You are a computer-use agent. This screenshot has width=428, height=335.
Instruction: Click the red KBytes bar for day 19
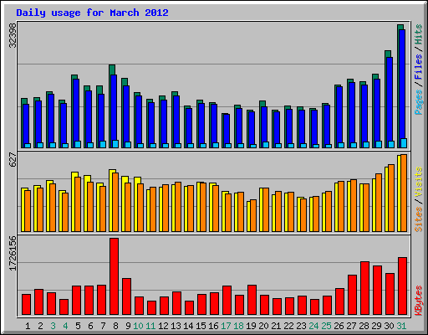[x=252, y=300]
